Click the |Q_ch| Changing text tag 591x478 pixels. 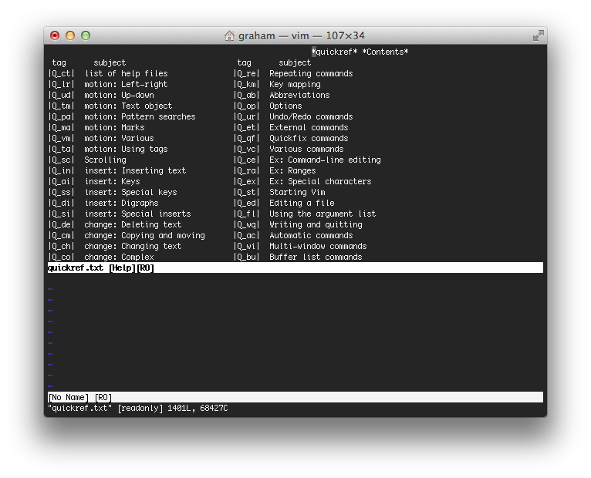[62, 247]
